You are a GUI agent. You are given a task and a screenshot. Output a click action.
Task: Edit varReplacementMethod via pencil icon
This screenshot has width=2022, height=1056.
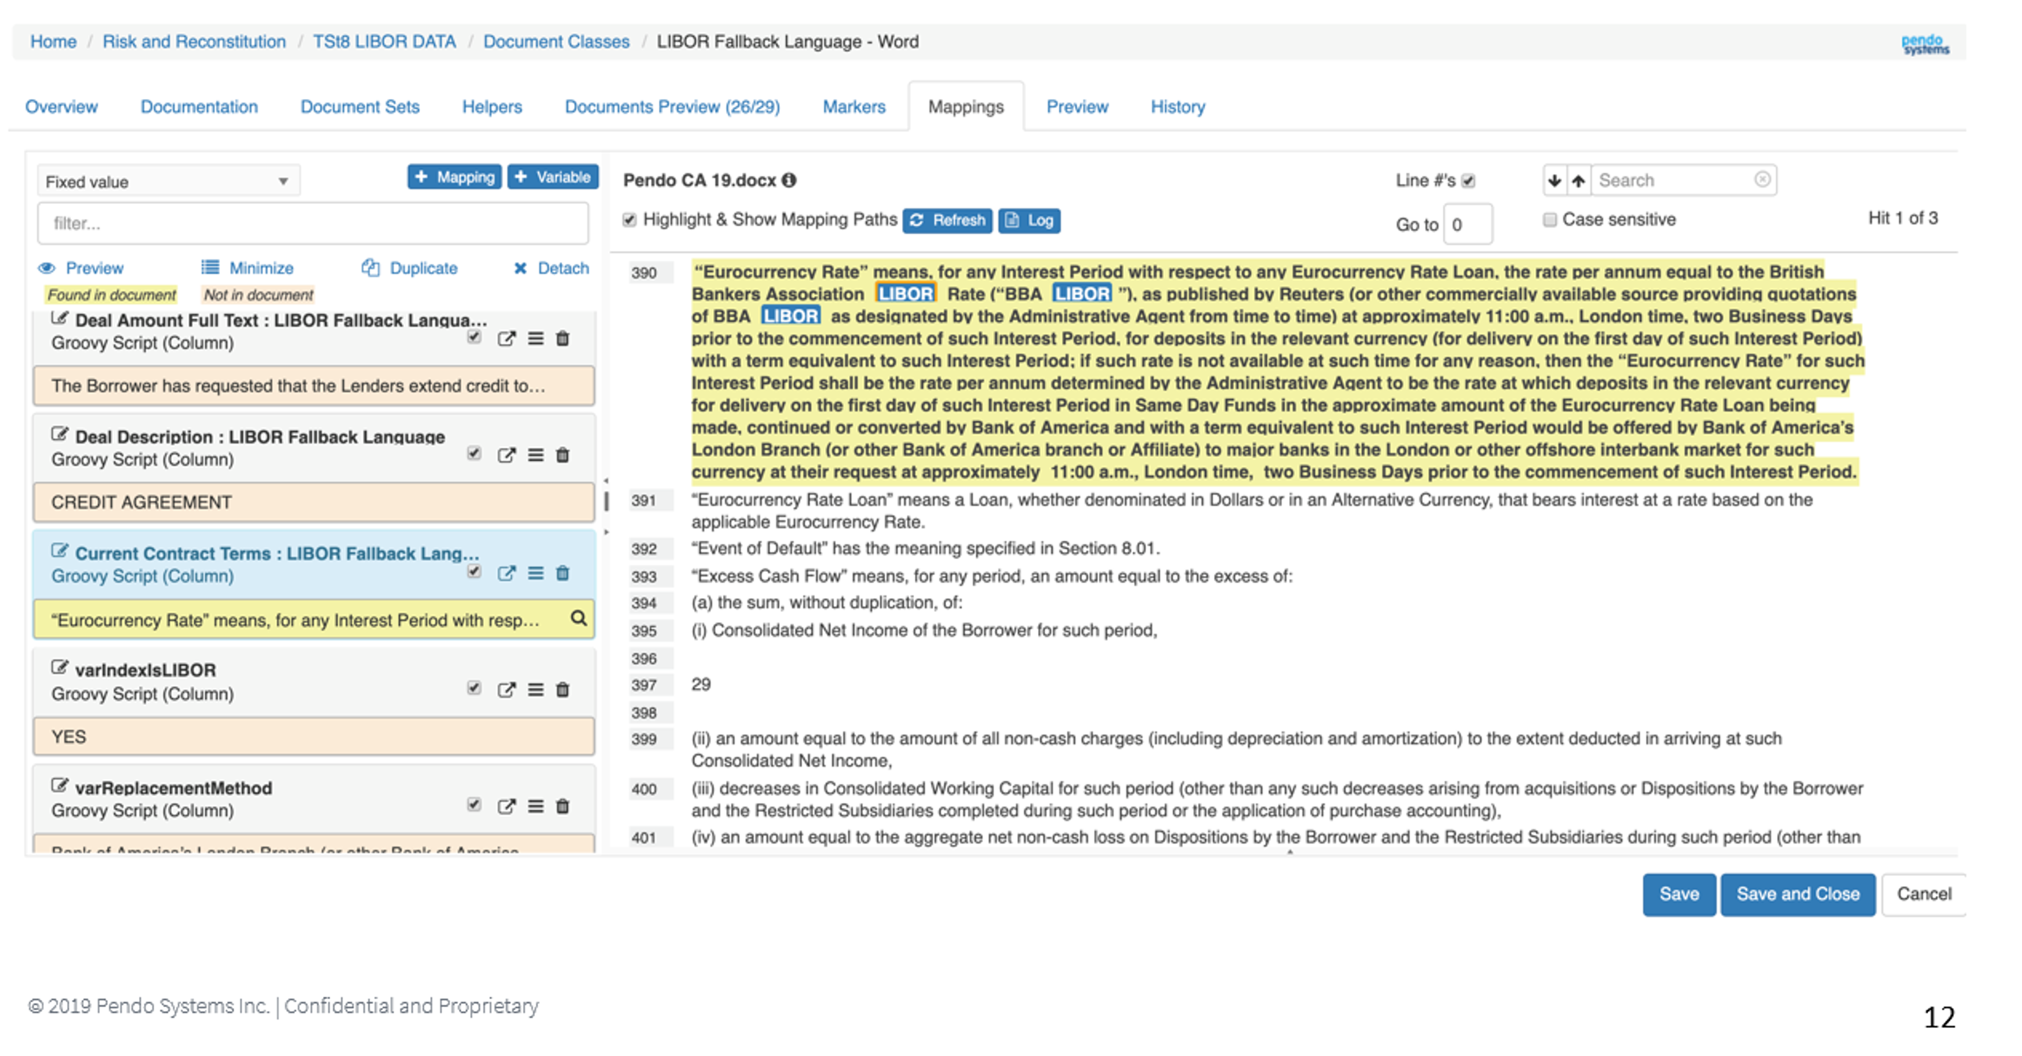coord(60,785)
